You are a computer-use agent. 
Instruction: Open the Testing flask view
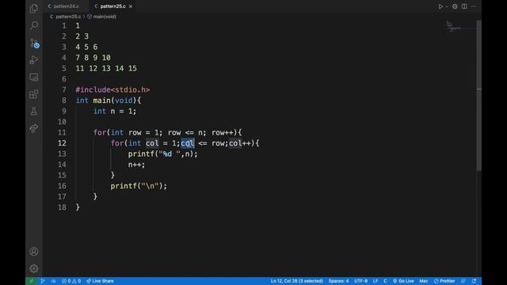pyautogui.click(x=33, y=111)
